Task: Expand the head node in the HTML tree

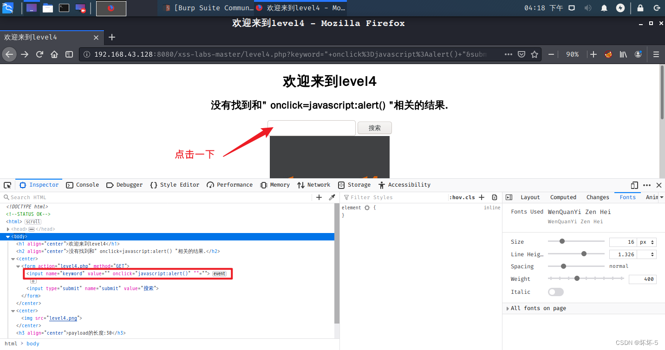Action: [x=8, y=229]
